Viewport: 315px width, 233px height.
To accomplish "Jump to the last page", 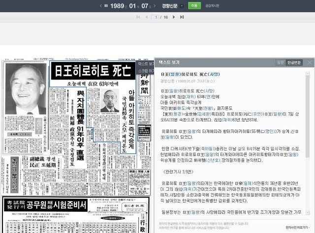I will (182, 17).
